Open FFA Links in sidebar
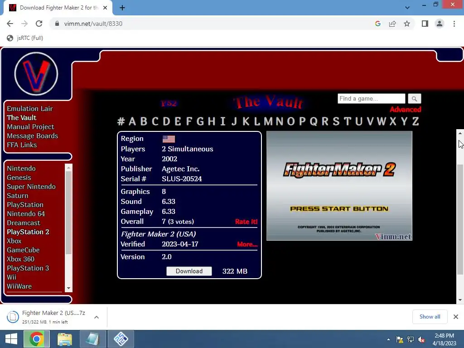Viewport: 464px width, 348px height. coord(22,145)
